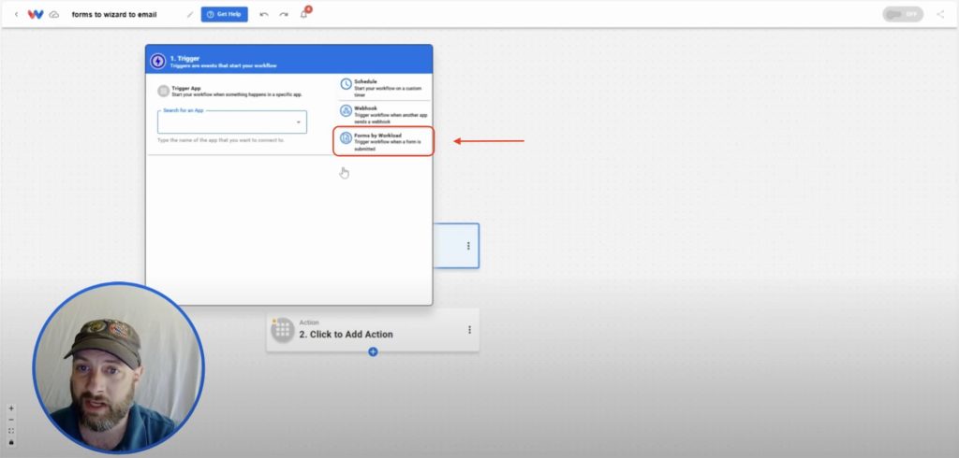The image size is (959, 458).
Task: Open the notifications bell
Action: (x=304, y=14)
